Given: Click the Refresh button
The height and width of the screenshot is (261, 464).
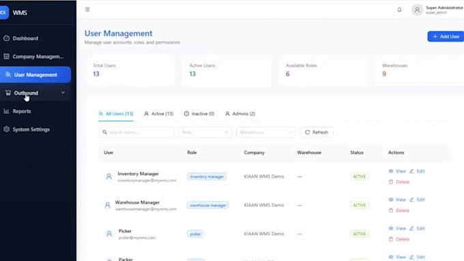Looking at the screenshot, I should coord(317,132).
